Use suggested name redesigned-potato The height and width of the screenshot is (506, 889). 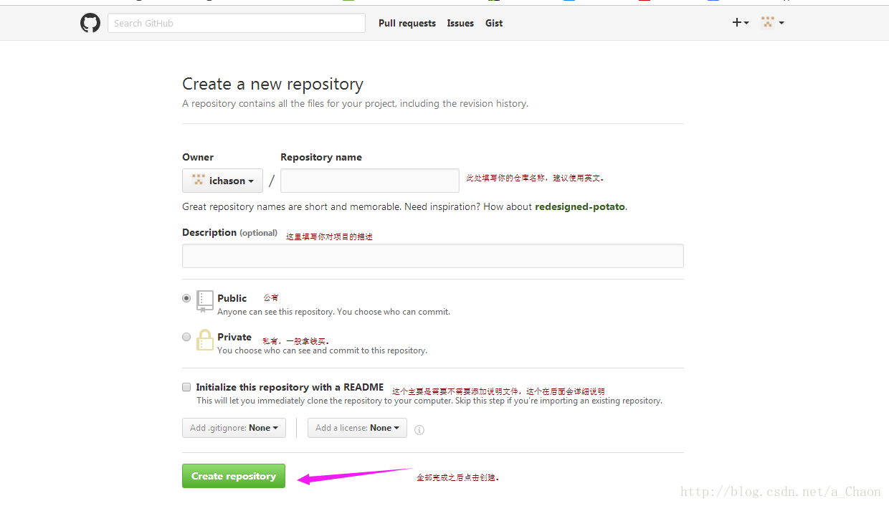pos(580,206)
